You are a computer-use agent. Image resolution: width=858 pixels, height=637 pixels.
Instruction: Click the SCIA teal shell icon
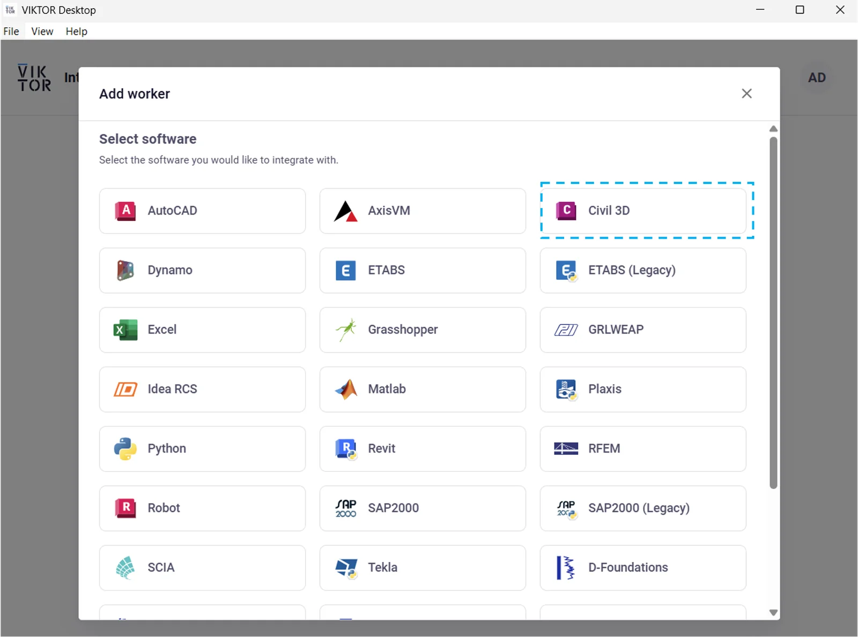125,568
